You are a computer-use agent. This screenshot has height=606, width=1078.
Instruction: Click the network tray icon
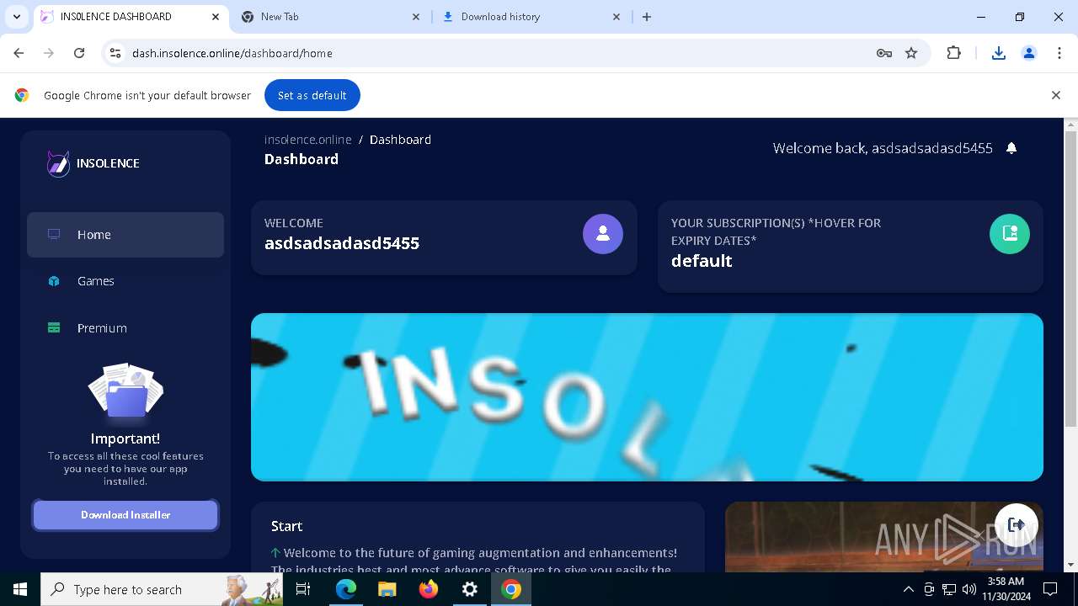point(949,589)
